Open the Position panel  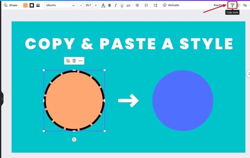pyautogui.click(x=219, y=5)
